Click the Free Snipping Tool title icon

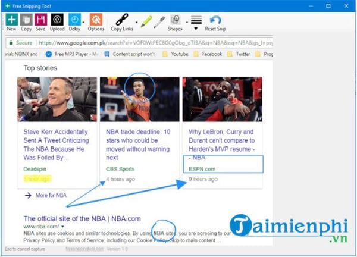click(7, 6)
